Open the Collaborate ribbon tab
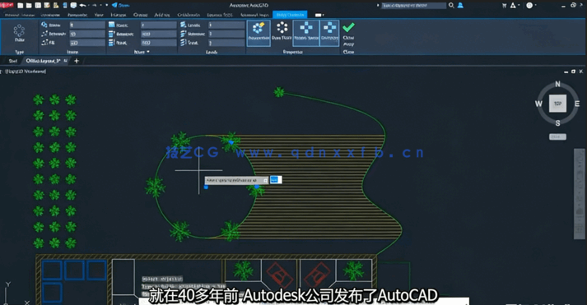Viewport: 587px width, 305px height. coord(189,15)
